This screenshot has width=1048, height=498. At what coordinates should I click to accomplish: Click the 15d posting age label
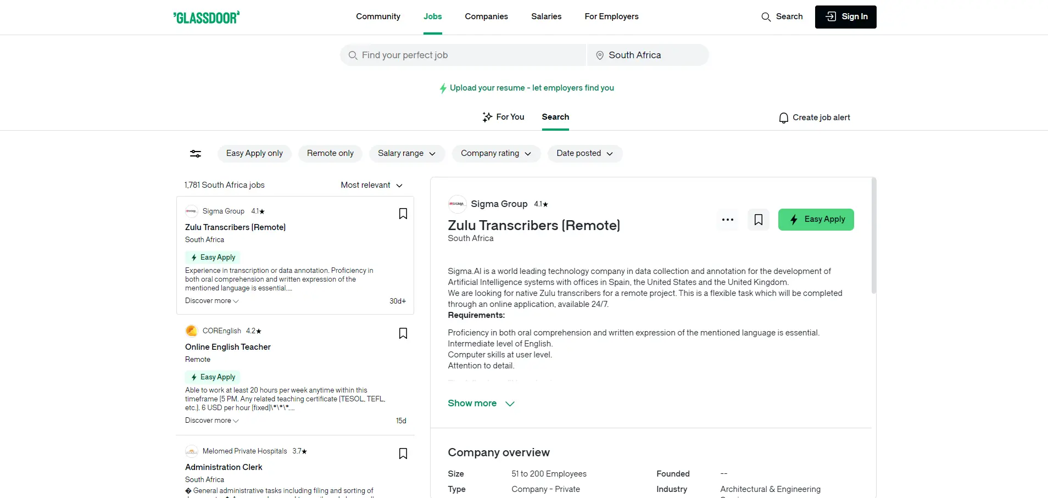(x=401, y=421)
